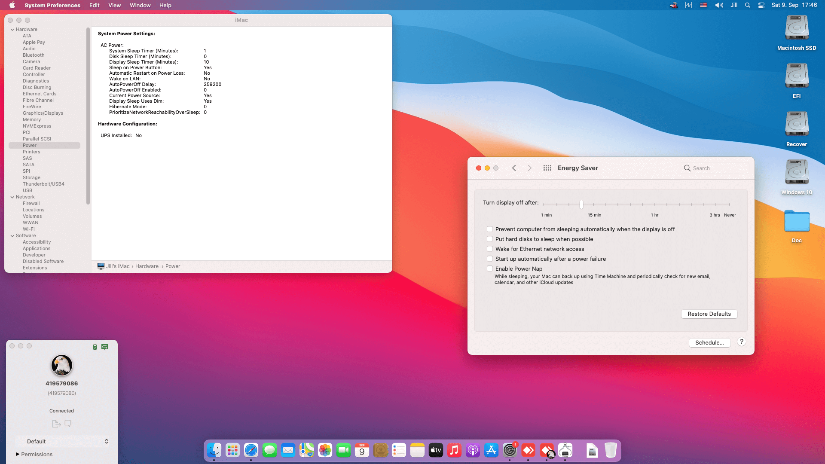This screenshot has height=464, width=825.
Task: Open the Contacts app in the Dock
Action: tap(380, 450)
